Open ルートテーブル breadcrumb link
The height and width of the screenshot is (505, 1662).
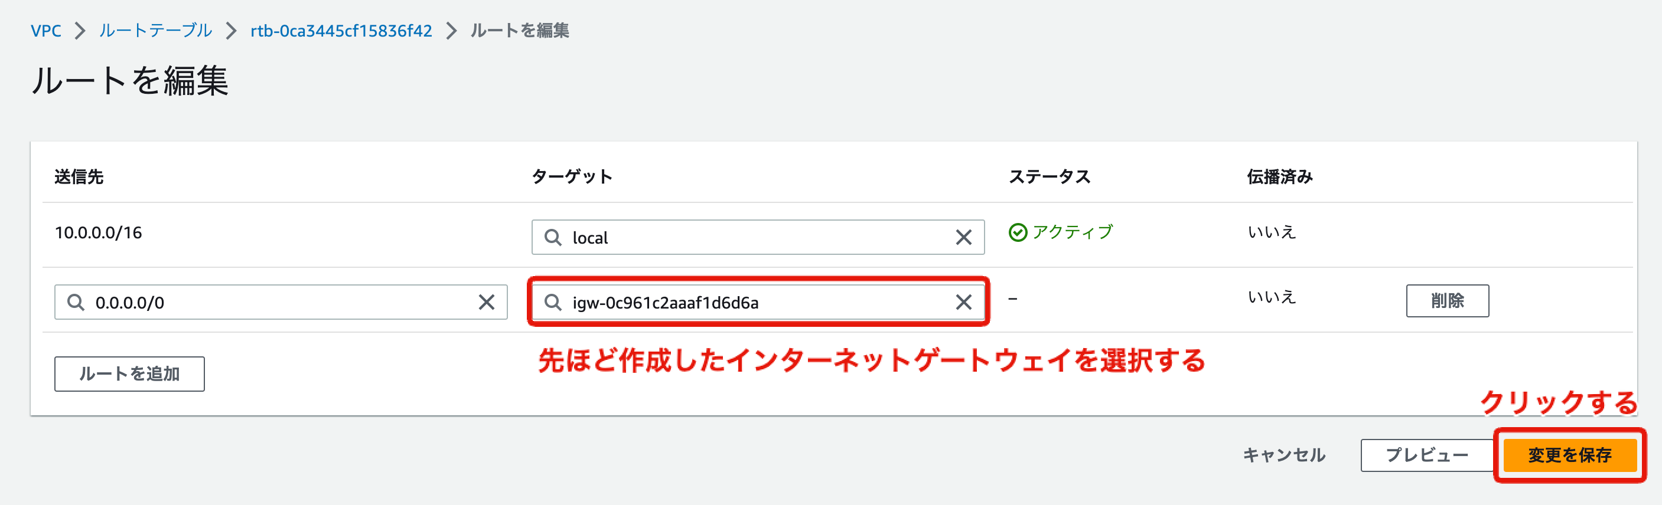point(155,31)
